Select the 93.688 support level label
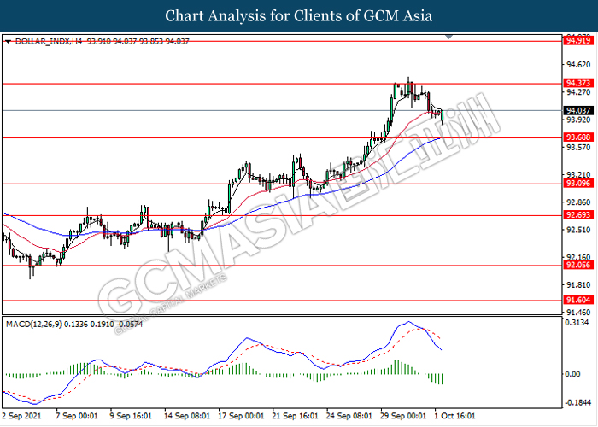This screenshot has width=598, height=427. [578, 137]
